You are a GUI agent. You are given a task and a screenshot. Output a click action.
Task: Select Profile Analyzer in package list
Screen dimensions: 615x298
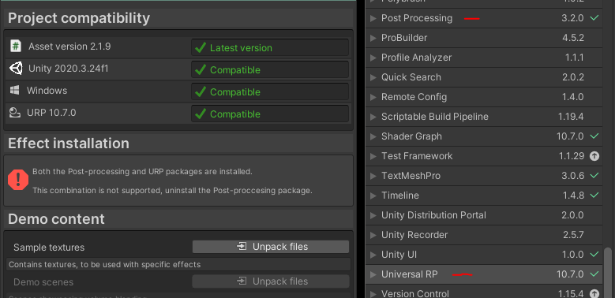coord(484,58)
